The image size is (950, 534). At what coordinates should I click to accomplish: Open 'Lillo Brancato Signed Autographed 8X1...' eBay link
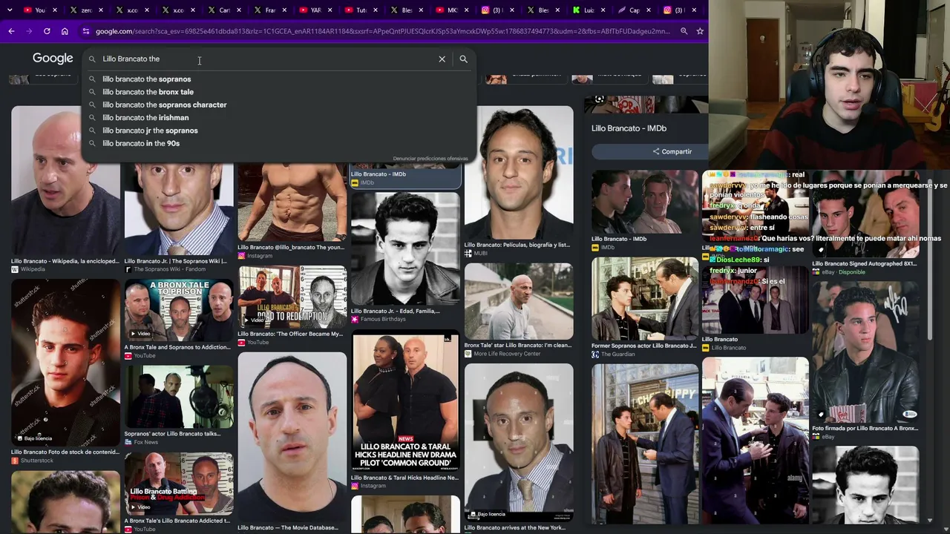pyautogui.click(x=864, y=263)
